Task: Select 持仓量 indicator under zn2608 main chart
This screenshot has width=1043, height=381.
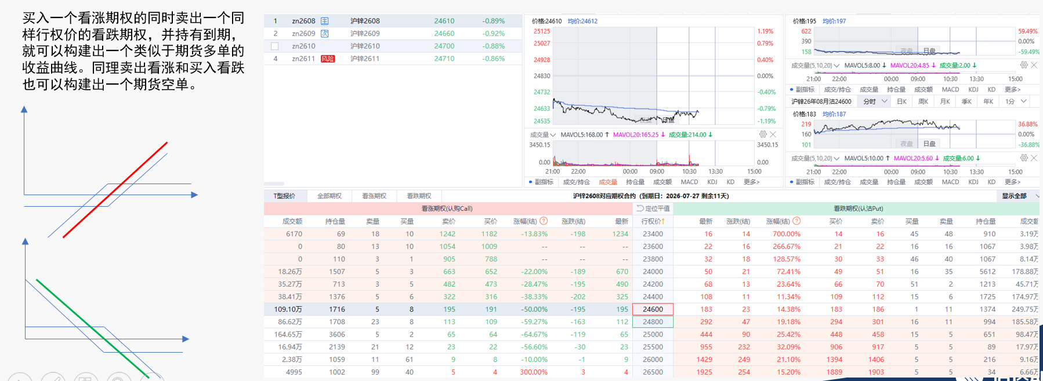Action: (635, 182)
